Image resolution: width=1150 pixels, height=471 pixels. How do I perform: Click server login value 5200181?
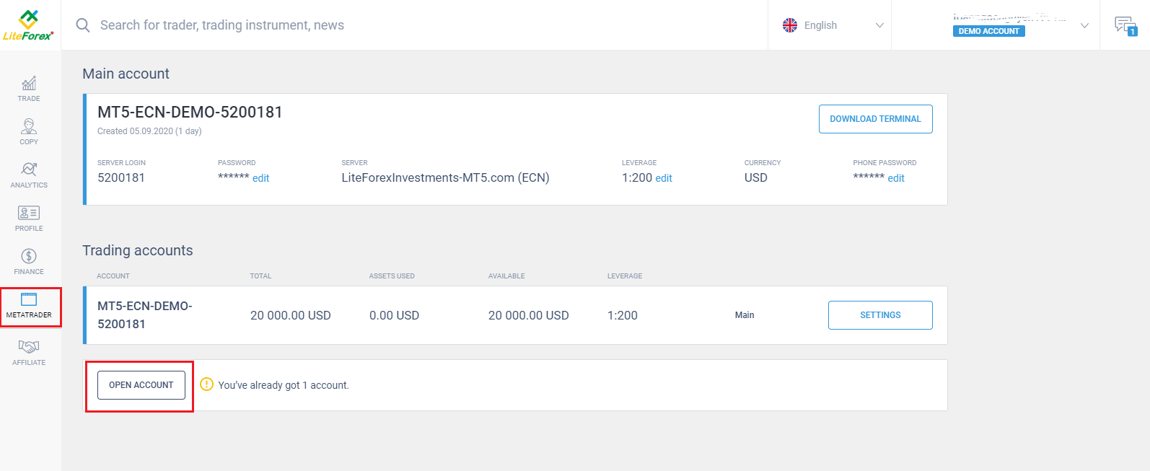(x=121, y=177)
